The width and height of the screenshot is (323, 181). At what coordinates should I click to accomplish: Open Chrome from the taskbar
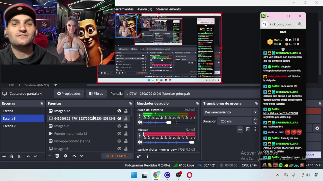156,175
